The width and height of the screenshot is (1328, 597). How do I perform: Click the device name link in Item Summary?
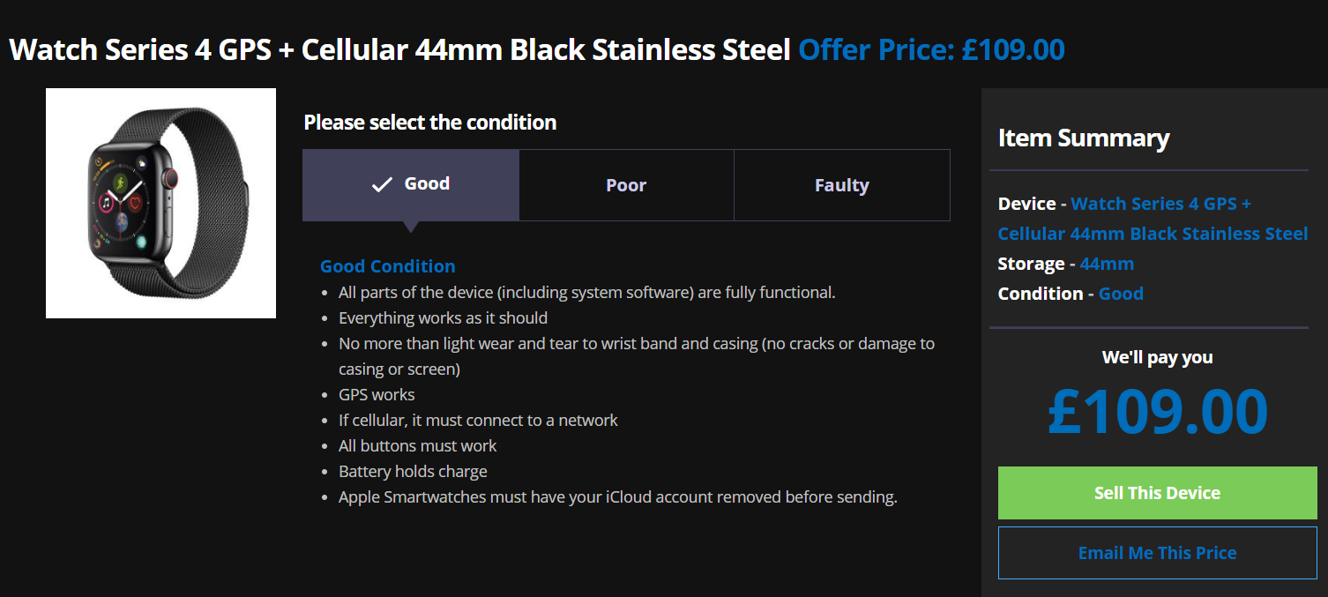pyautogui.click(x=1152, y=219)
